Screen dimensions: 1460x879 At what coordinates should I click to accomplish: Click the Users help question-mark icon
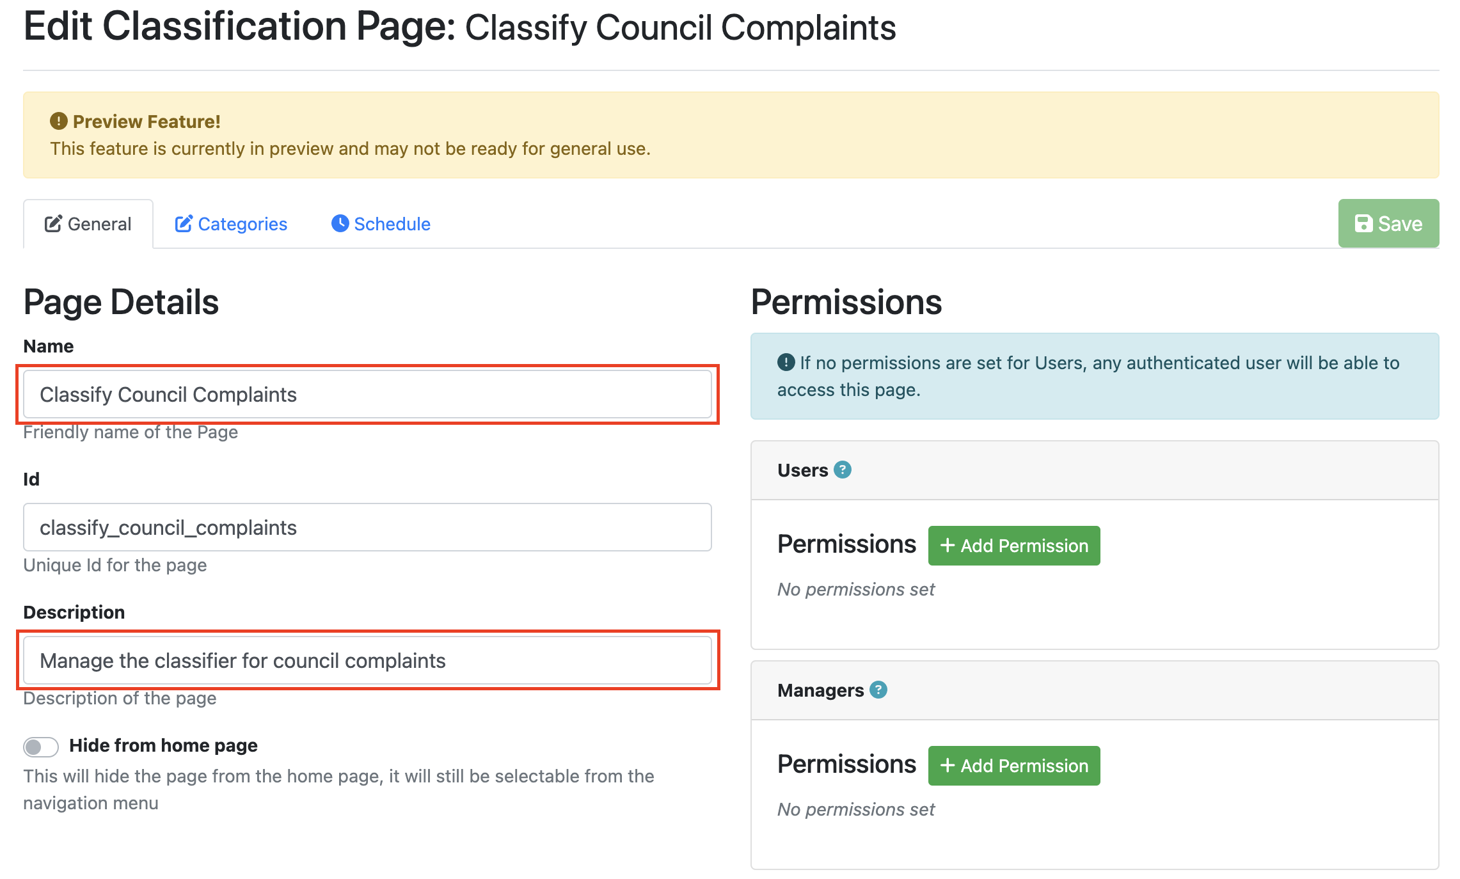coord(843,470)
